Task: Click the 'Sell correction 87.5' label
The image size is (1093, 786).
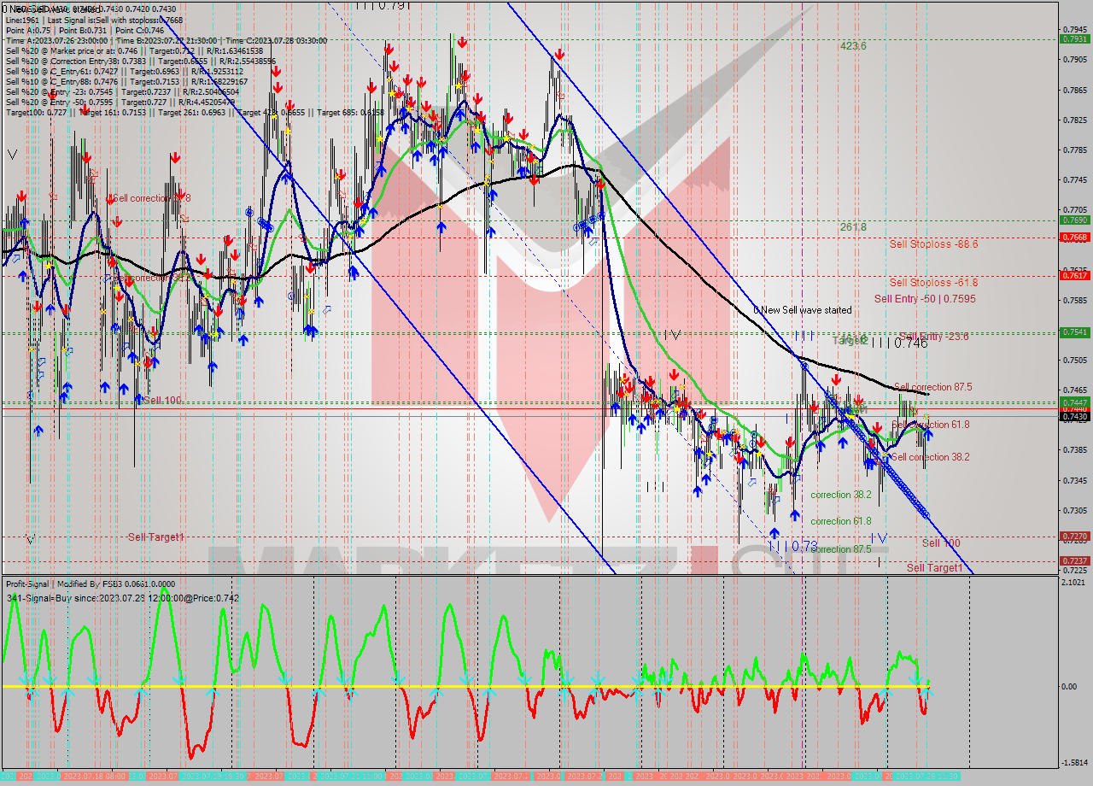Action: (932, 387)
